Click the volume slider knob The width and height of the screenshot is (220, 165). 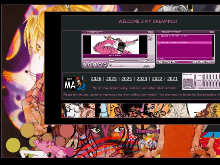pyautogui.click(x=121, y=66)
